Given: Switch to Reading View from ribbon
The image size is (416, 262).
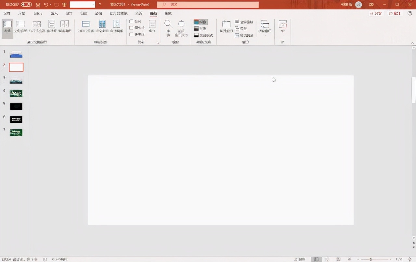Looking at the screenshot, I should point(65,27).
